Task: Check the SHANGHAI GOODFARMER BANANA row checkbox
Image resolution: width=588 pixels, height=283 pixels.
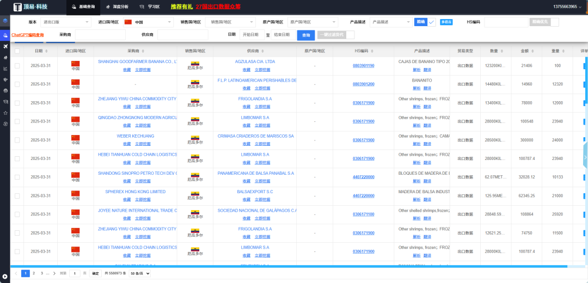Action: coord(17,66)
